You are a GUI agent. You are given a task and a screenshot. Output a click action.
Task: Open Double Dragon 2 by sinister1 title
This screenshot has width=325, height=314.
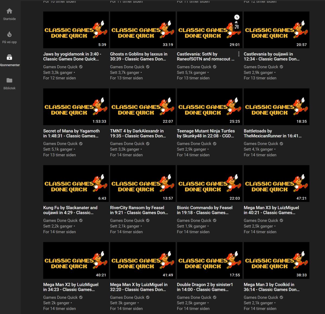(205, 287)
